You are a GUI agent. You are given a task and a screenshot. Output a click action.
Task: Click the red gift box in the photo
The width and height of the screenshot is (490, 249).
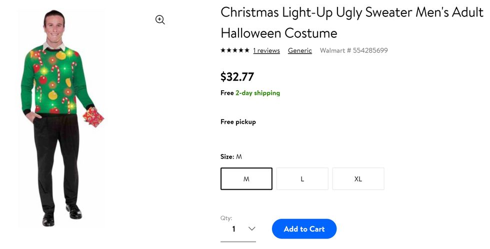[x=93, y=117]
